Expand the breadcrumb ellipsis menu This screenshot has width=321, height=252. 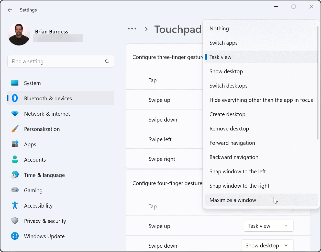click(x=132, y=29)
